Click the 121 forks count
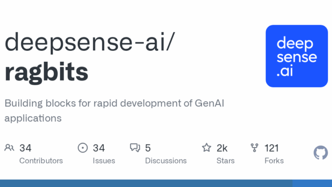The image size is (332, 187). pos(272,148)
